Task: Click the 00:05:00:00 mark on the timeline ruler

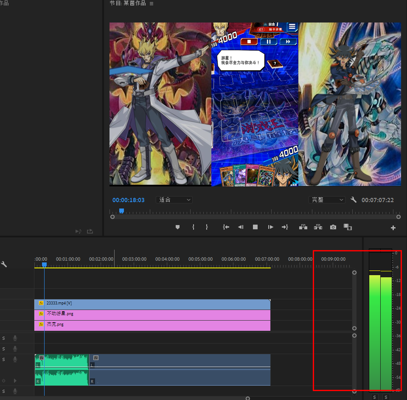Action: tap(200, 259)
